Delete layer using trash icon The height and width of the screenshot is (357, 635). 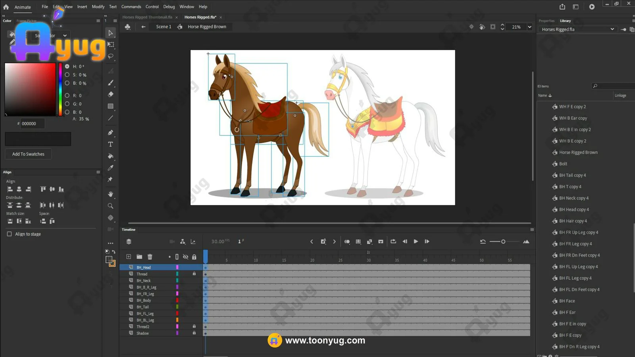click(x=150, y=257)
